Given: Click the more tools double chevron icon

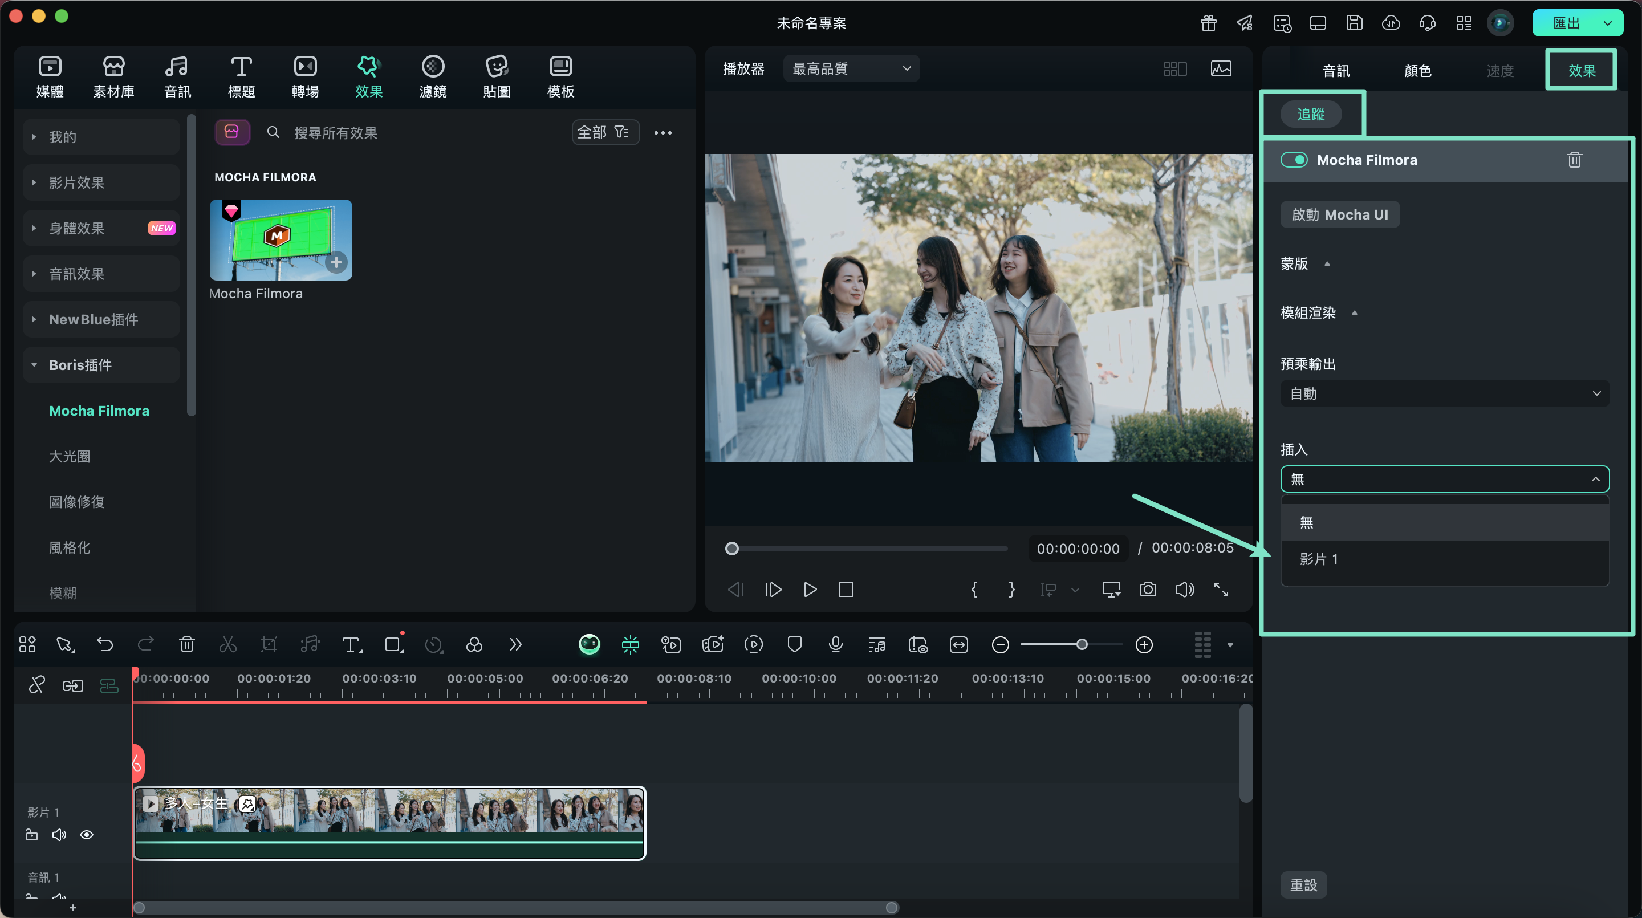Looking at the screenshot, I should point(515,644).
